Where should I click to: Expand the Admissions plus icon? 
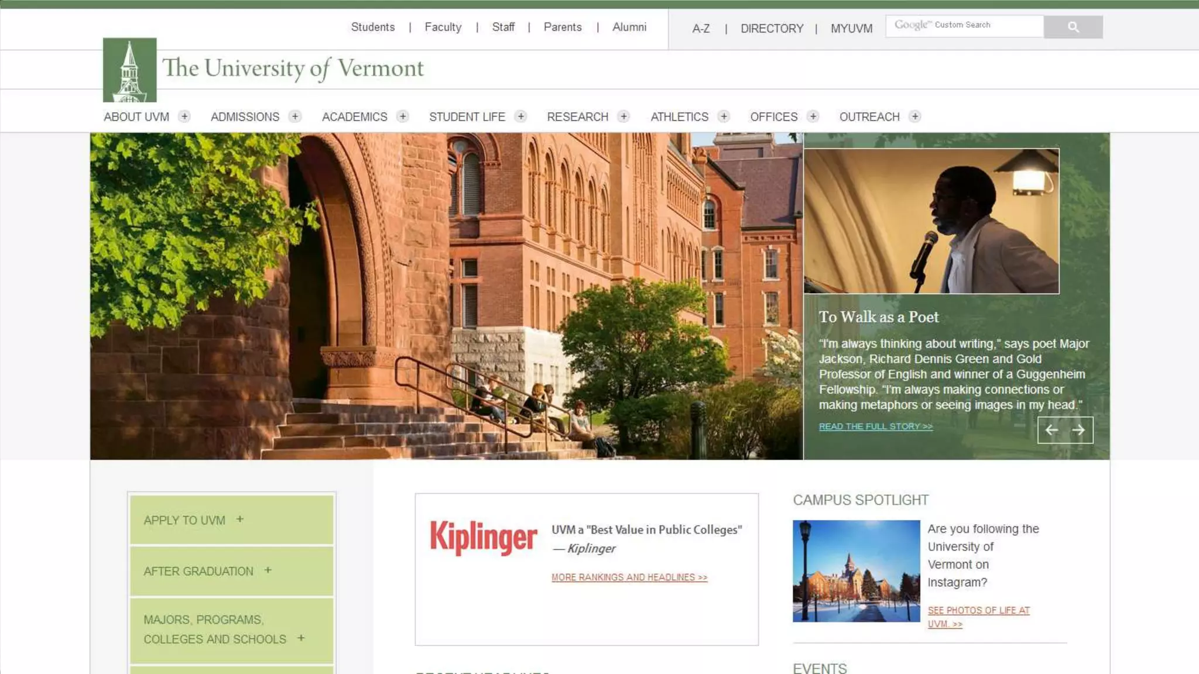click(295, 116)
